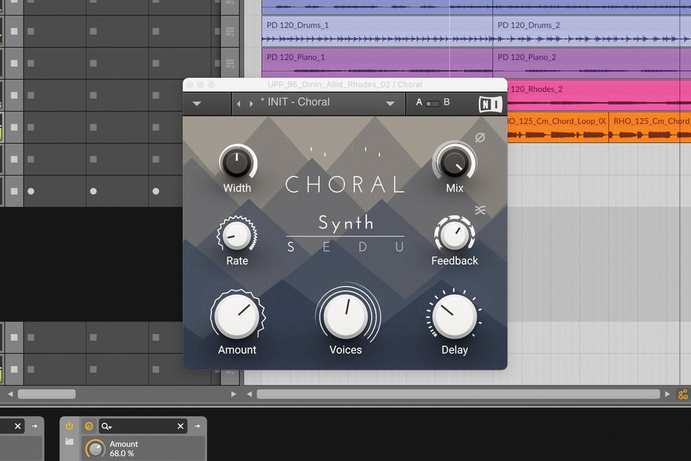Toggle a step dot in the sequencer grid
Viewport: 691px width, 461px height.
[30, 191]
